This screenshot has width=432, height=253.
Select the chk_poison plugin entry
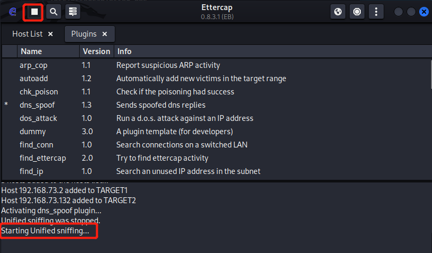pos(39,92)
